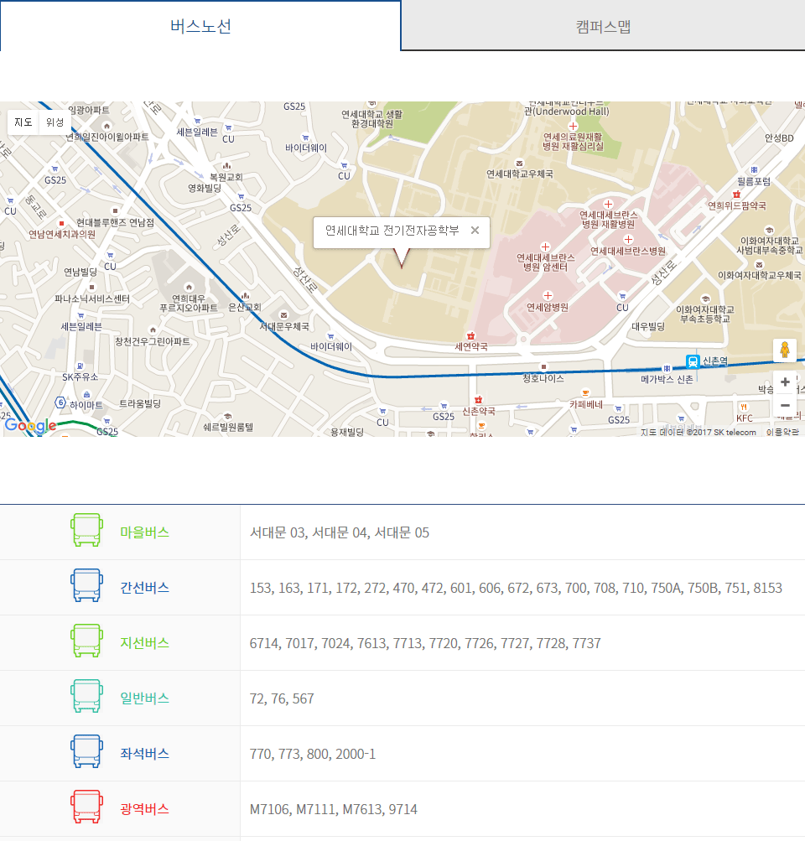
Task: Zoom in with the plus button
Action: tap(785, 382)
